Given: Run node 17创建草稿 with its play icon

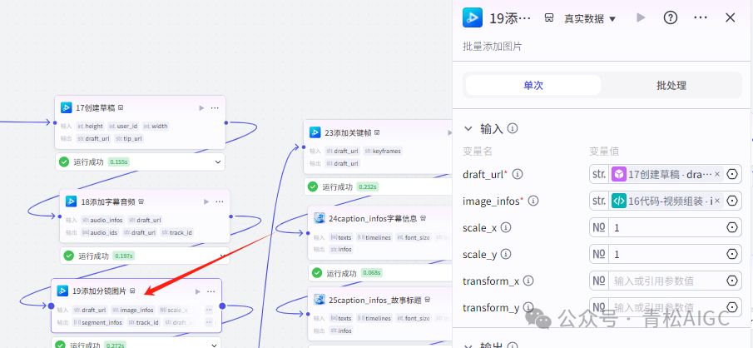Looking at the screenshot, I should 201,107.
